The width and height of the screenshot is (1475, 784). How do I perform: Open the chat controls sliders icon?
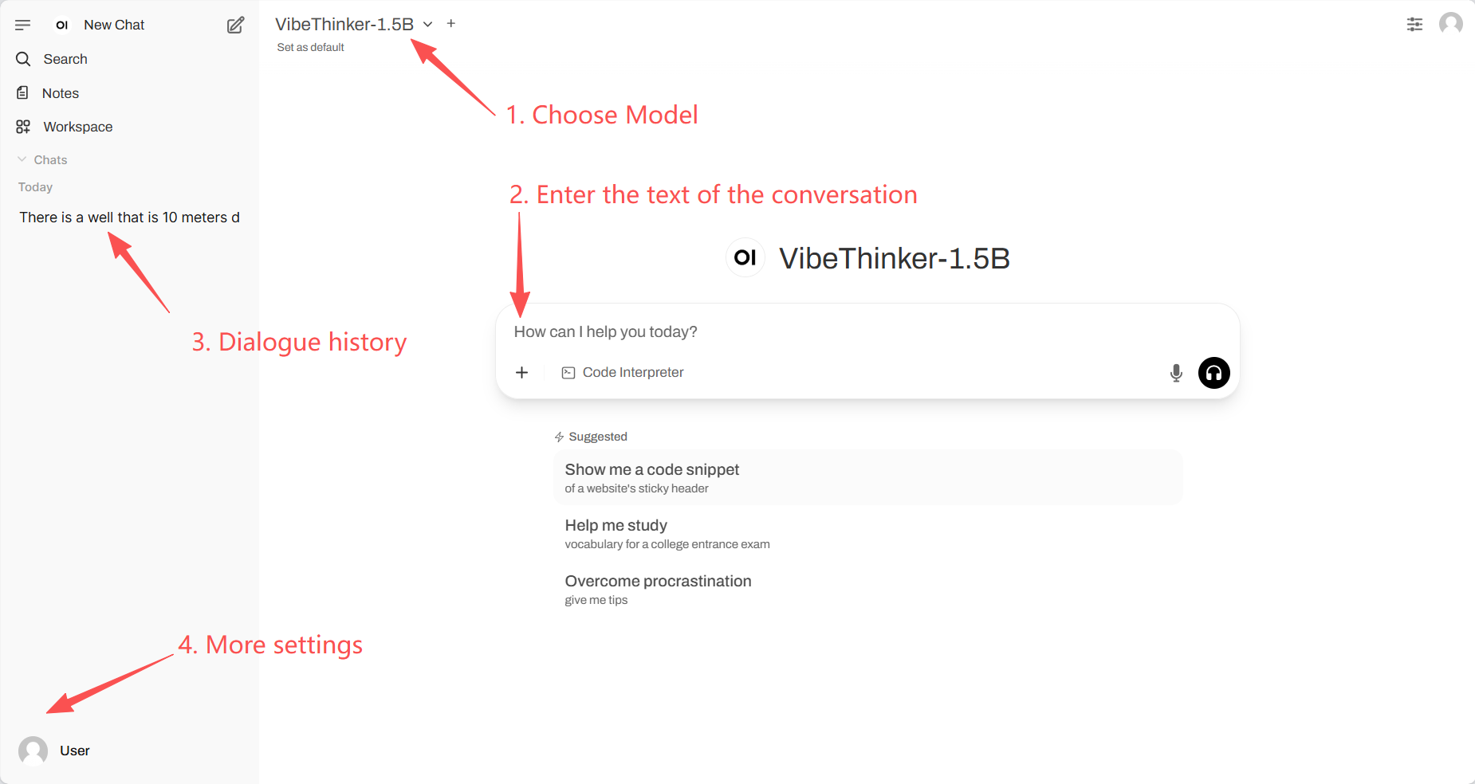1414,25
